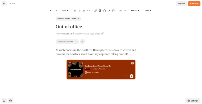Click Save on Spotify
Viewport: 202px width, 104px height.
click(x=92, y=73)
